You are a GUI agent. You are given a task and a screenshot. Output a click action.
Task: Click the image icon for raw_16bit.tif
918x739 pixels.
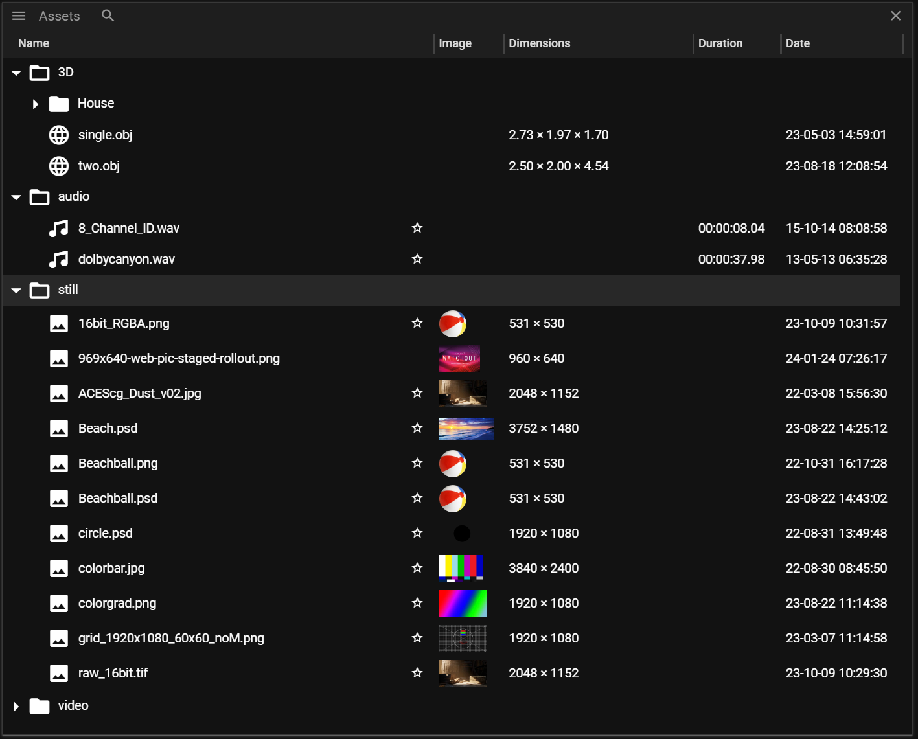click(x=59, y=673)
